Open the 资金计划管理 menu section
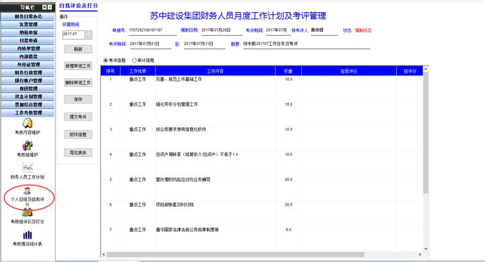Image resolution: width=485 pixels, height=262 pixels. [28, 97]
